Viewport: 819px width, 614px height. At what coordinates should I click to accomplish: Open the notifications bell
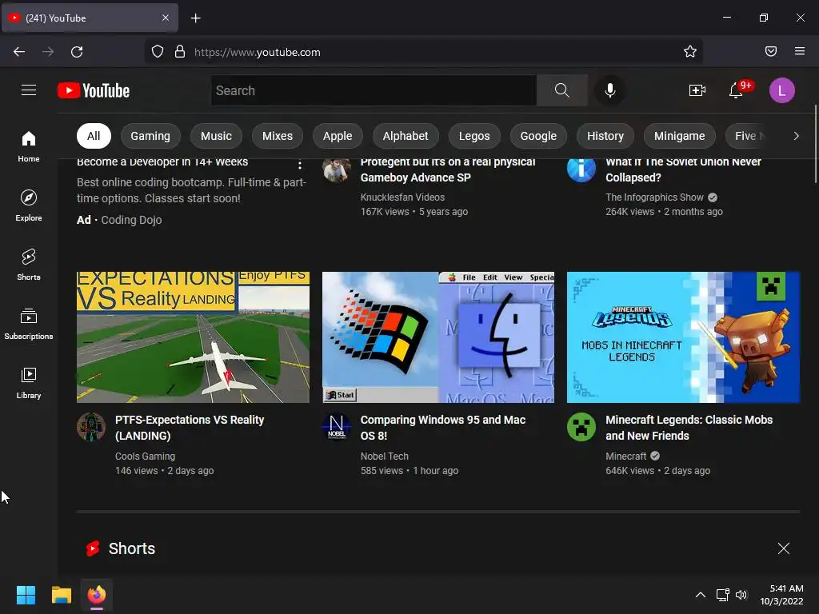[x=736, y=90]
